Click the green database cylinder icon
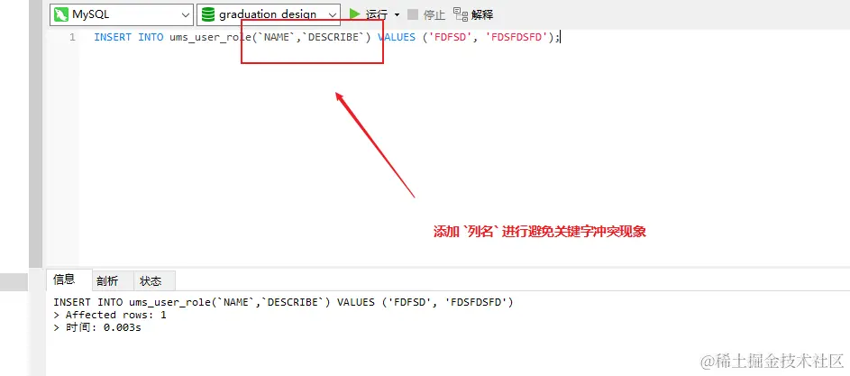 (207, 14)
